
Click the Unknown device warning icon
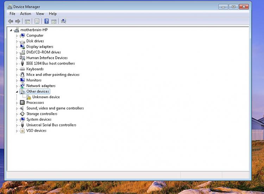click(29, 97)
